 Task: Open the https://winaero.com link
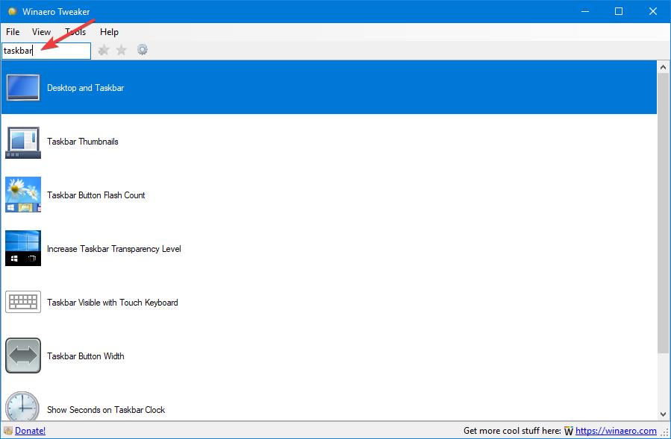616,431
